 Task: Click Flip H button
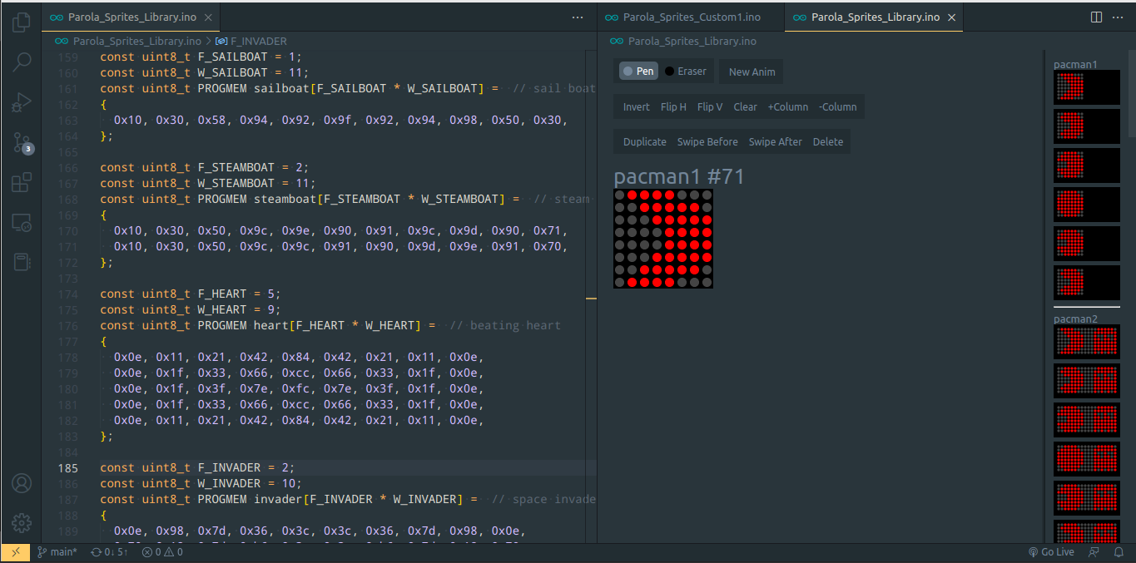(673, 106)
